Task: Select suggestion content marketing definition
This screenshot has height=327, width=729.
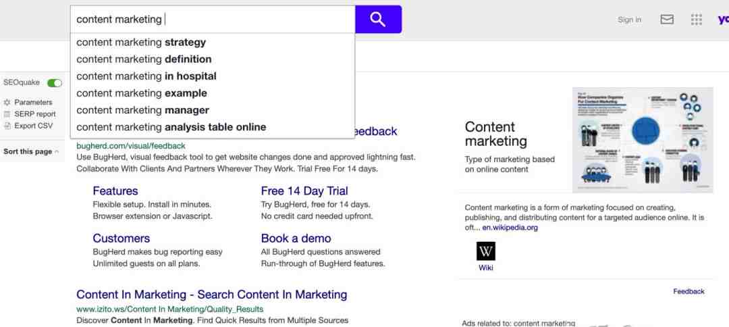Action: click(x=213, y=59)
